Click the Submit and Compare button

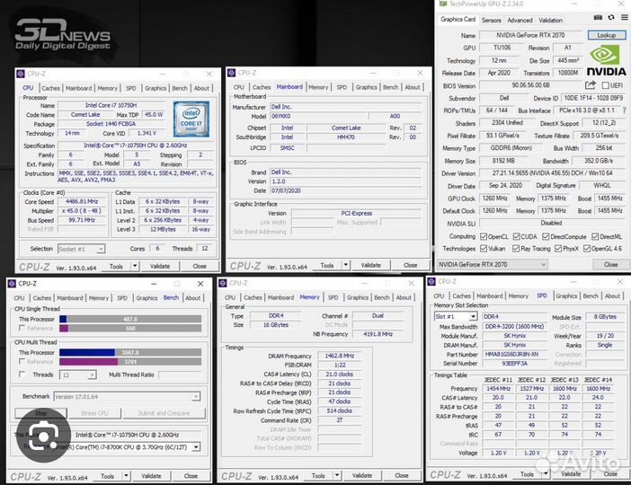coord(164,413)
